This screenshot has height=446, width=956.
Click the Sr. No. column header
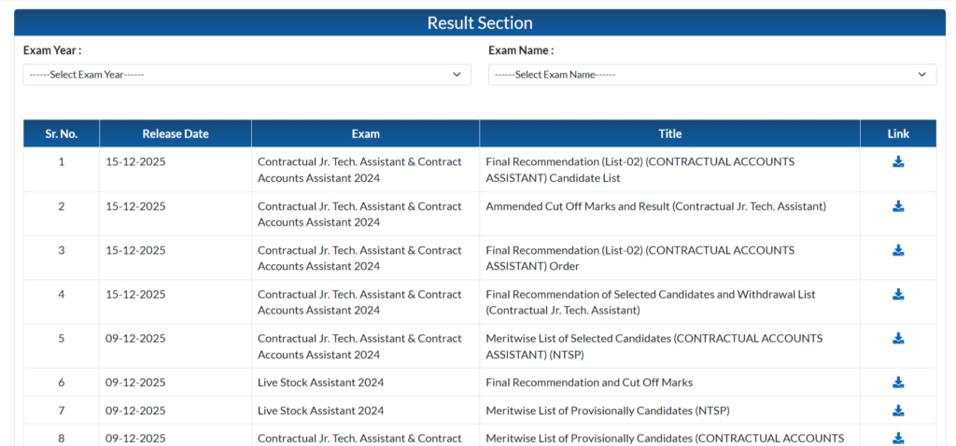62,133
